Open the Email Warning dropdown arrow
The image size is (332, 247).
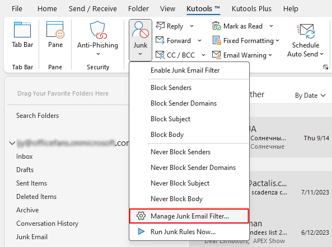coord(270,55)
